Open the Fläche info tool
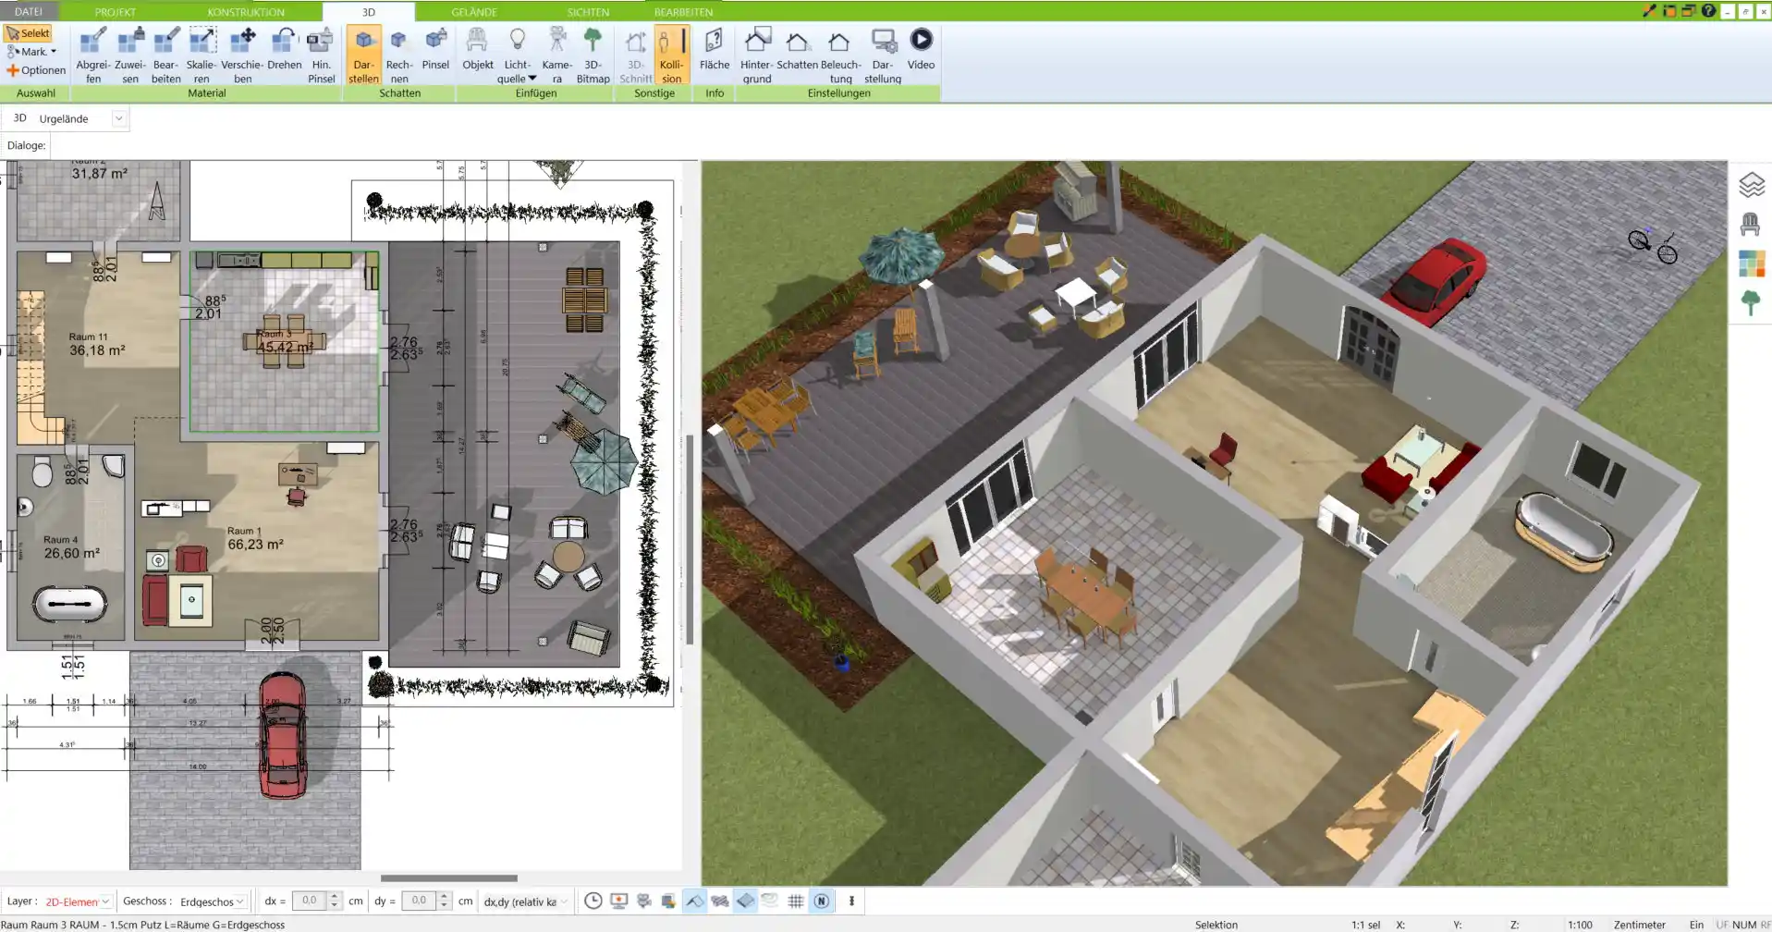 715,49
